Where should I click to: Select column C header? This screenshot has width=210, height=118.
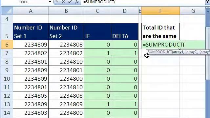(x=97, y=11)
